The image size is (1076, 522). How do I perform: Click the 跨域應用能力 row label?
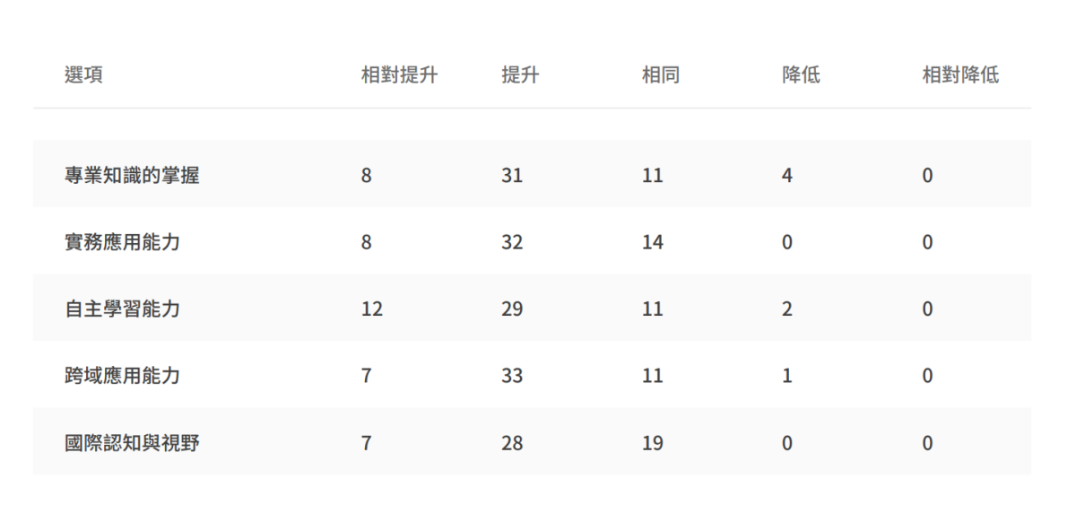tap(122, 376)
